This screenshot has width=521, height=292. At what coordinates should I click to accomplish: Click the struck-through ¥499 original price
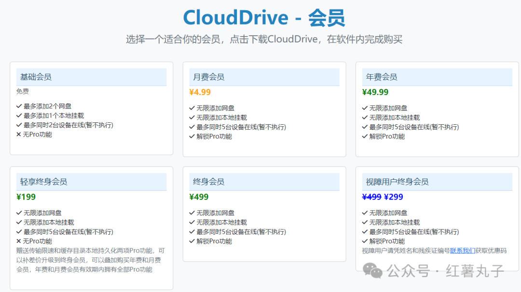pyautogui.click(x=372, y=197)
